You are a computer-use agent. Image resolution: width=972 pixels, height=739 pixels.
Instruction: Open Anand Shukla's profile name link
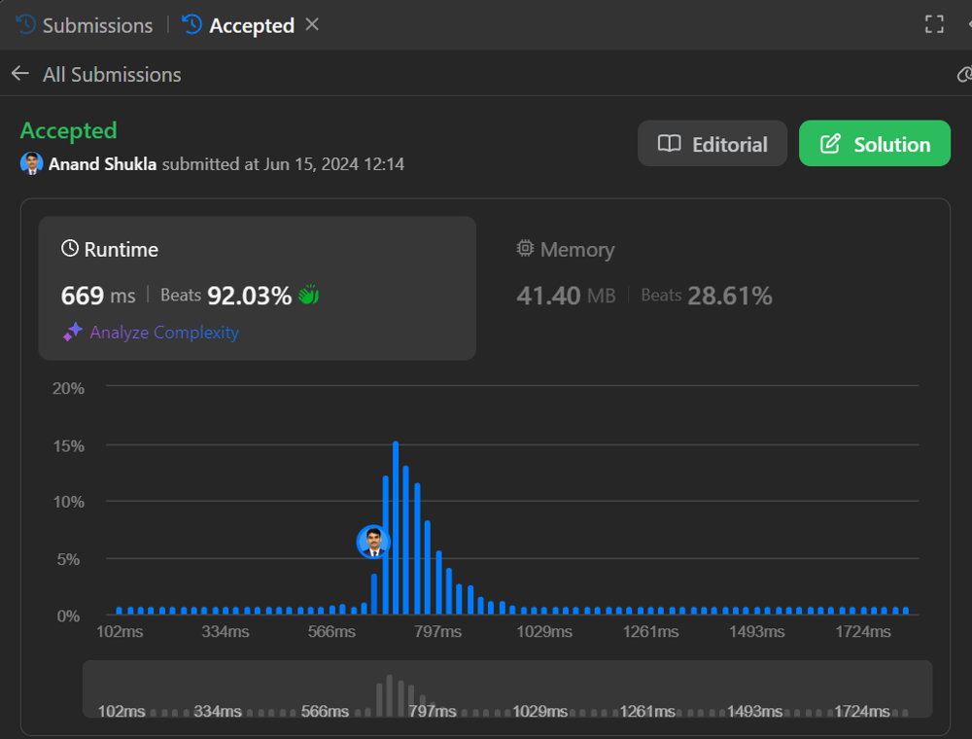(102, 164)
